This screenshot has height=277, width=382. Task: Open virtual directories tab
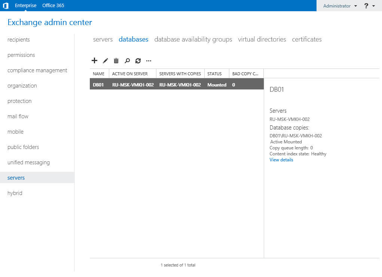262,39
